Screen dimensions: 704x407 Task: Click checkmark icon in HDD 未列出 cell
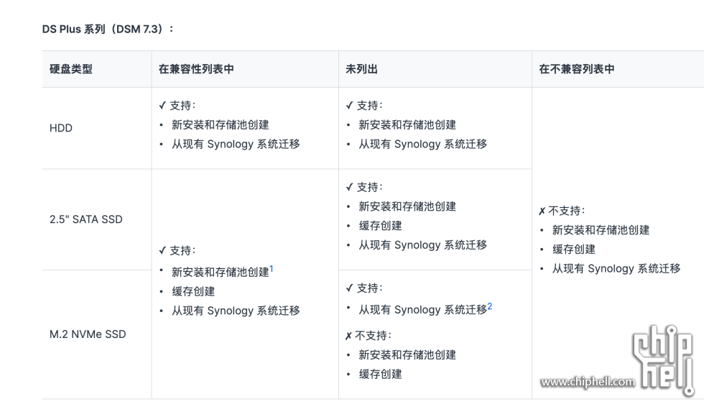click(349, 105)
